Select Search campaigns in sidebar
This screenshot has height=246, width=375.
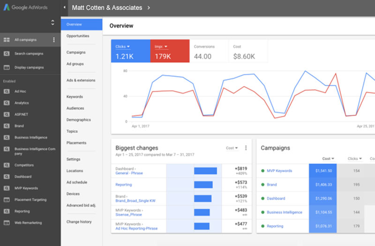tap(30, 53)
